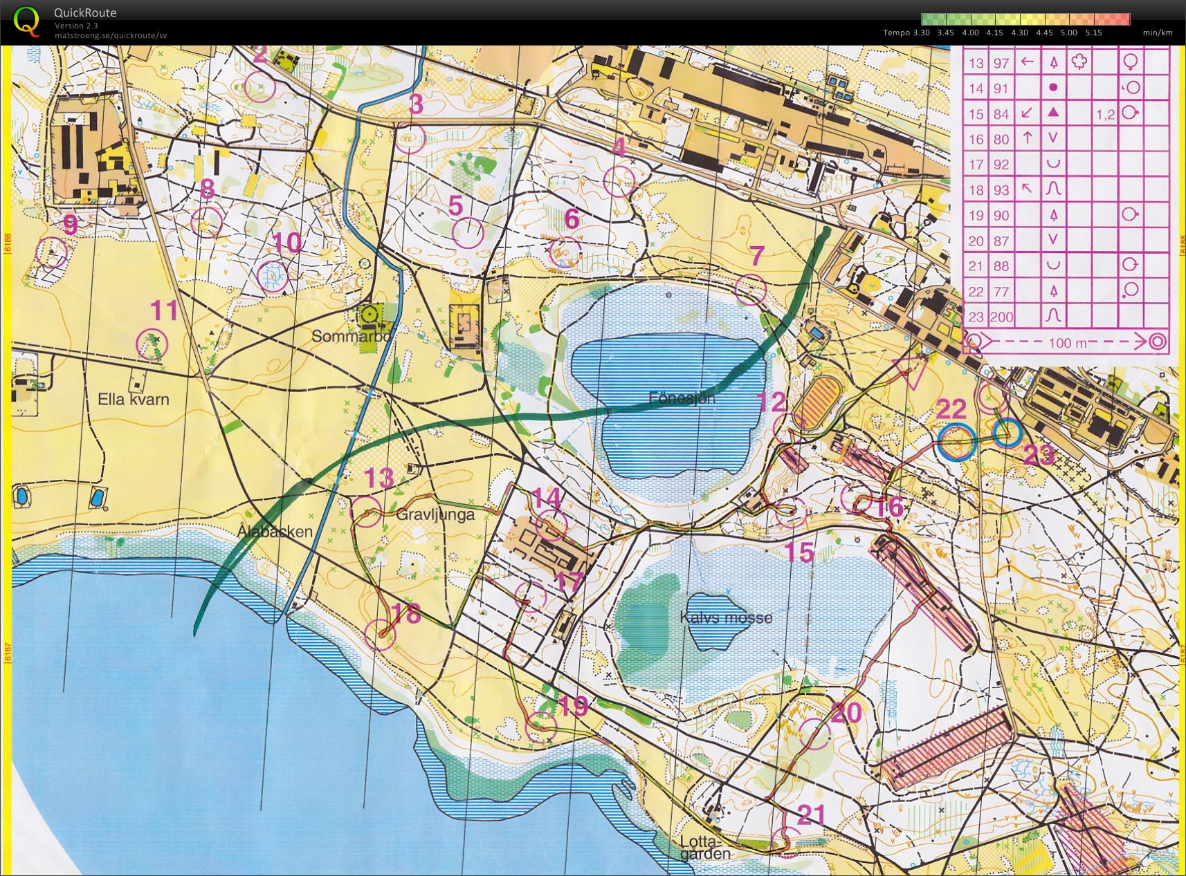Select control number 2 on the map
Image resolution: width=1186 pixels, height=876 pixels.
(259, 54)
